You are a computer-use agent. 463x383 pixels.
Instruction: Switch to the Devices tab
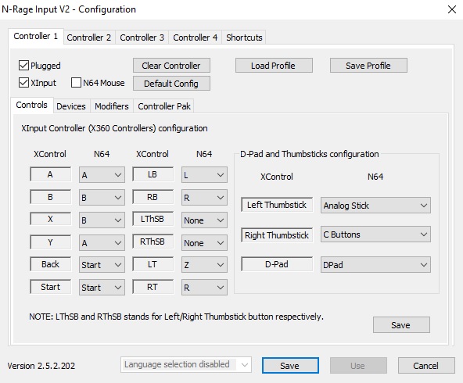(x=71, y=106)
